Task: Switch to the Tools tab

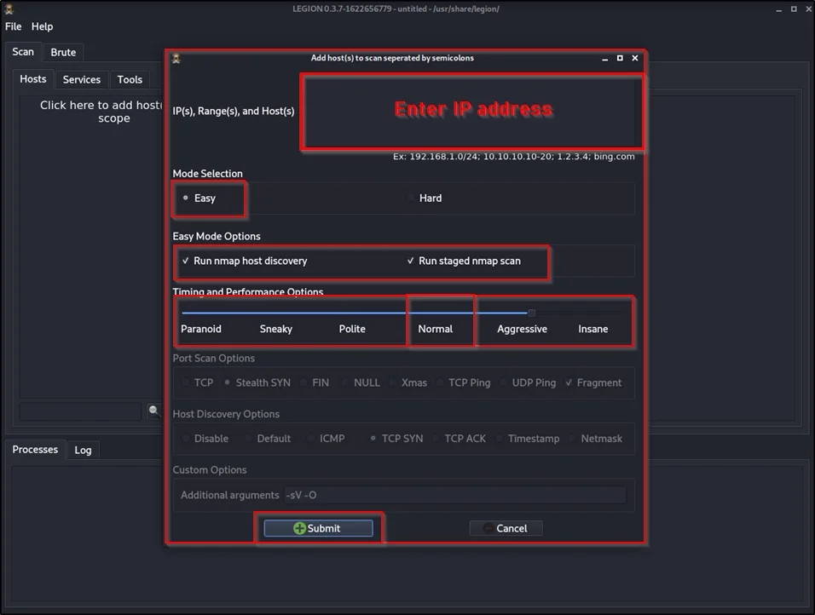Action: (x=130, y=79)
